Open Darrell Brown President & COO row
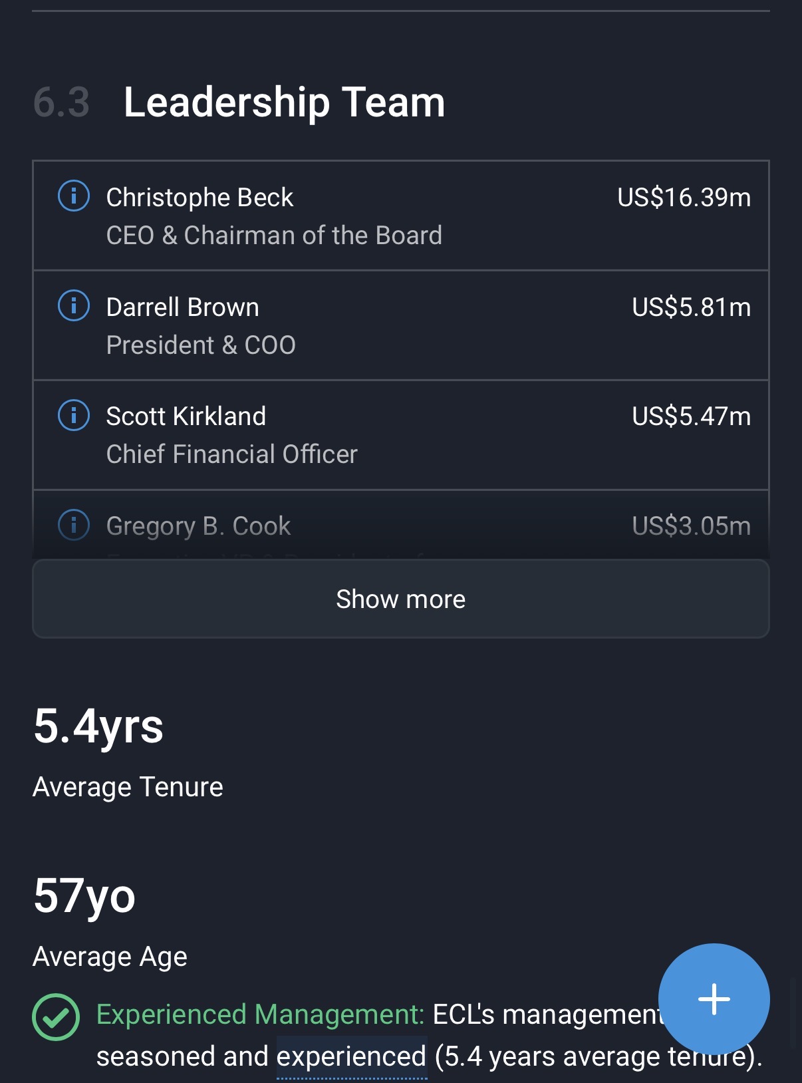The image size is (802, 1083). coord(400,326)
